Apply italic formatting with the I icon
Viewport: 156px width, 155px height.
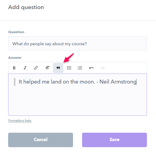click(x=25, y=68)
